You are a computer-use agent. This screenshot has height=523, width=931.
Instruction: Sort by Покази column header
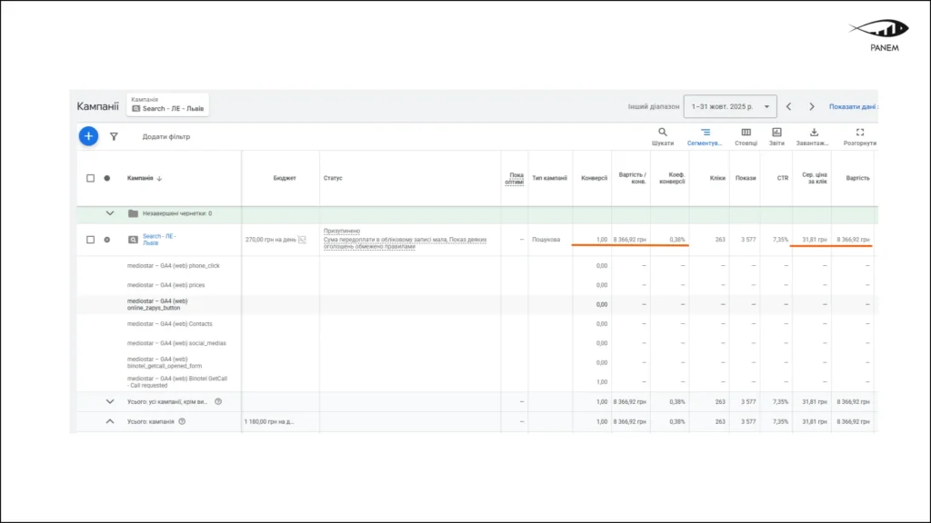pos(746,178)
